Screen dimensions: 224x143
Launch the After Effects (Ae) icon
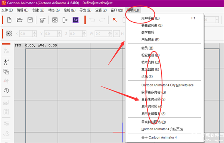pyautogui.click(x=75, y=20)
